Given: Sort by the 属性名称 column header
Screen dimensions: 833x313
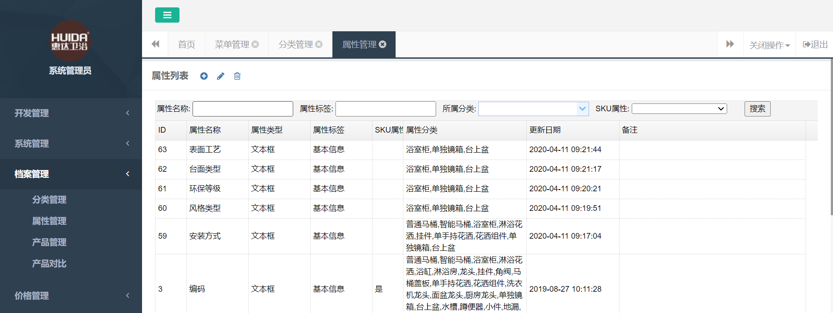Looking at the screenshot, I should pyautogui.click(x=217, y=130).
